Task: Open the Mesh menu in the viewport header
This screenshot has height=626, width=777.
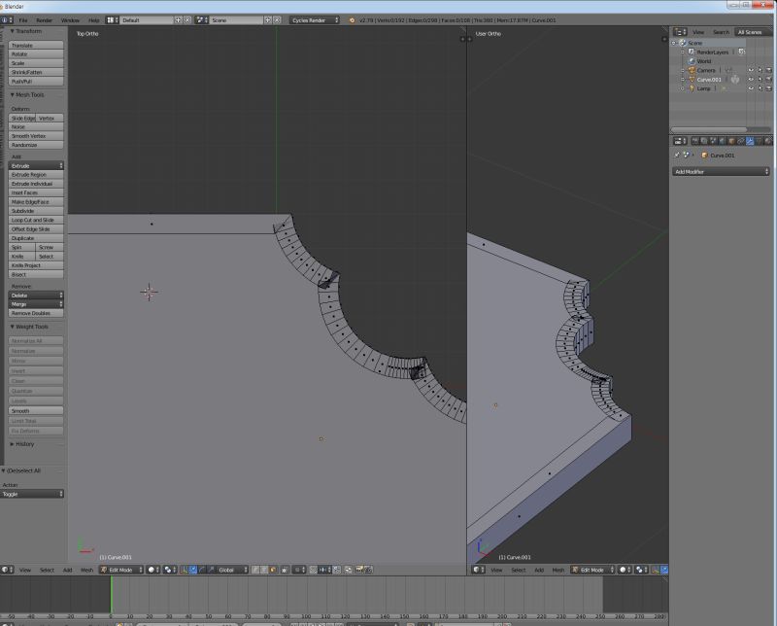Action: tap(85, 571)
